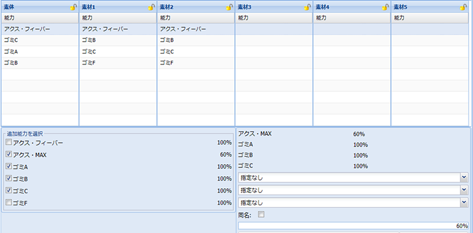
Task: Check the アクス・フィーバー checkbox
Action: [9, 142]
